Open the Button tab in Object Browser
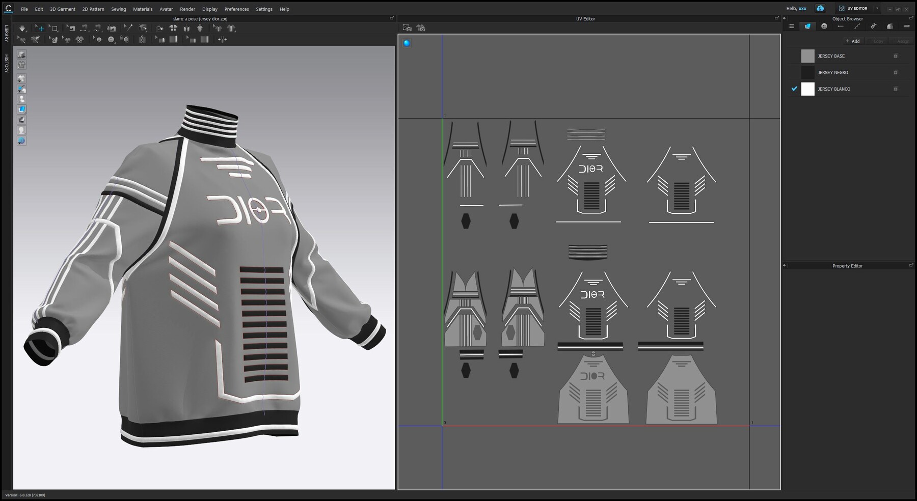 click(824, 26)
